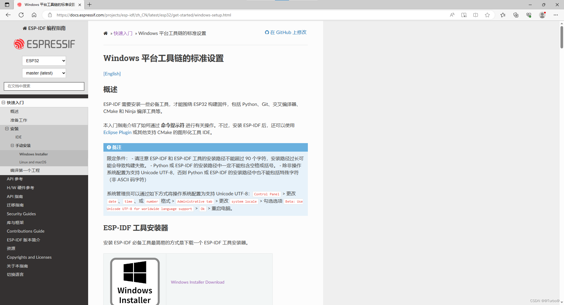
Task: Reload the current page
Action: point(21,15)
